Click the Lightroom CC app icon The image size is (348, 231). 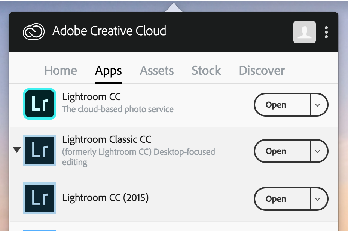click(x=40, y=104)
